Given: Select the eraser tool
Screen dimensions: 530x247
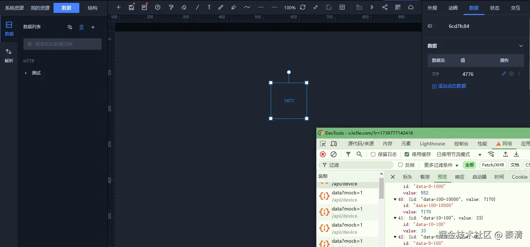Looking at the screenshot, I should click(184, 8).
